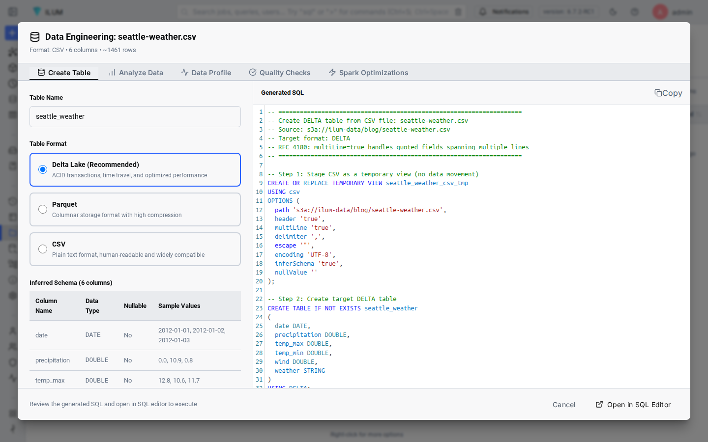Click the SQL line 'USING csv'

tap(284, 192)
